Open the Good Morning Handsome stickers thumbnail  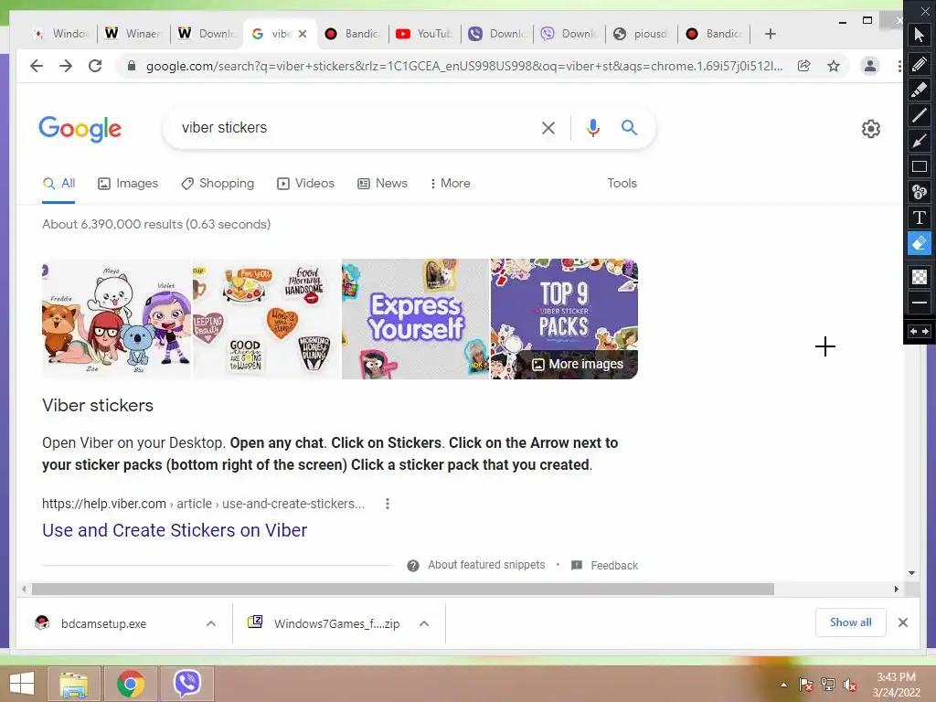pos(266,319)
